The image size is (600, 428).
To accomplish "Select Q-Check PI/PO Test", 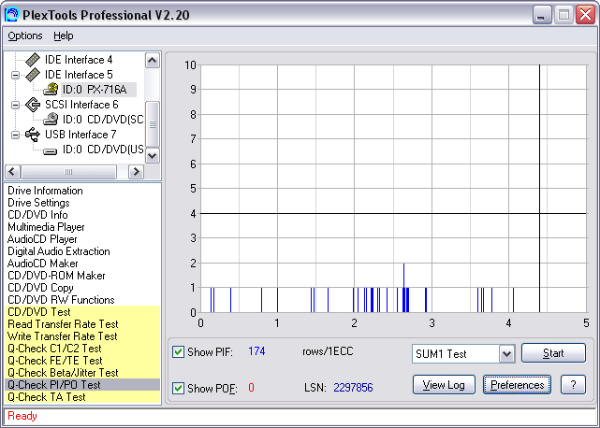I will coord(82,385).
